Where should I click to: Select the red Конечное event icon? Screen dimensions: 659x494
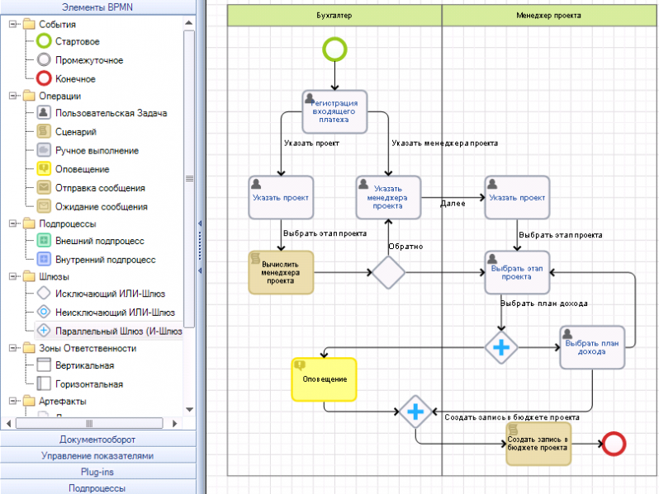click(44, 78)
